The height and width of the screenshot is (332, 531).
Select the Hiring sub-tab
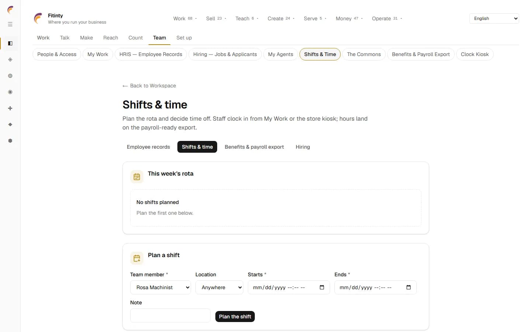(303, 147)
